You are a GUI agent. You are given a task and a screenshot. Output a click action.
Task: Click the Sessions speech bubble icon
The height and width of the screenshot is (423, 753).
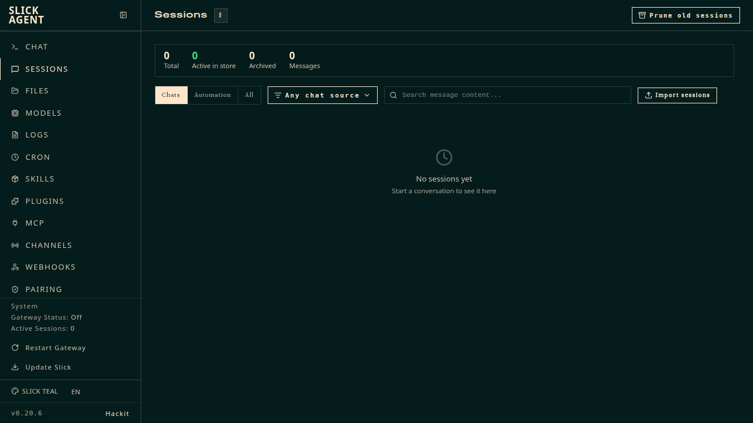[15, 69]
